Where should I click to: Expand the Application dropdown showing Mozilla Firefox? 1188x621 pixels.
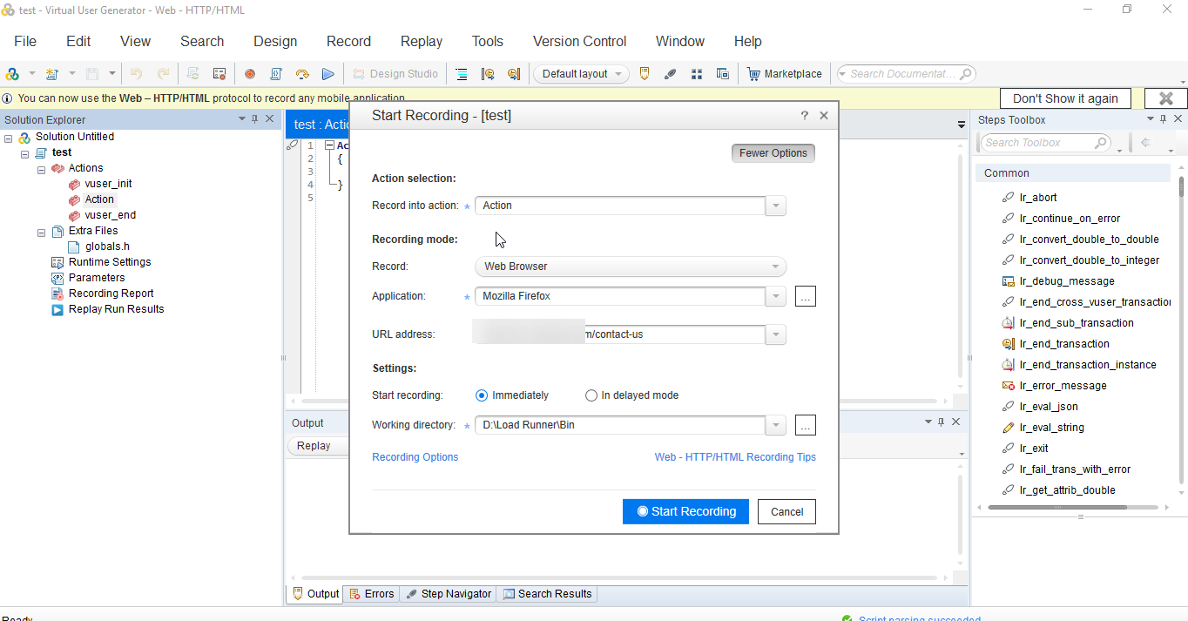point(774,296)
